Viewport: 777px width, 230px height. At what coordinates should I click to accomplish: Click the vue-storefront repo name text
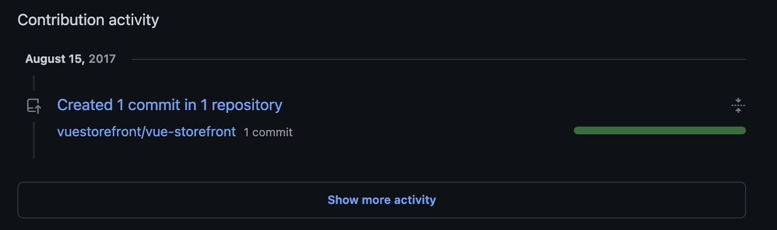(191, 132)
